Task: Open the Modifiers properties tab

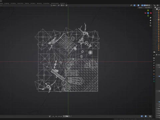Action: tap(154, 76)
